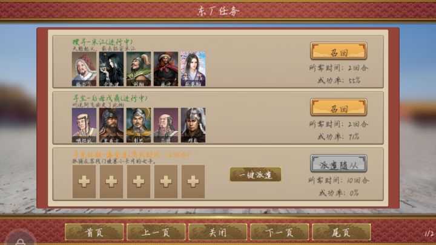Select red-hooded bearded man portrait
Image resolution: width=436 pixels, height=245 pixels.
pos(84,68)
